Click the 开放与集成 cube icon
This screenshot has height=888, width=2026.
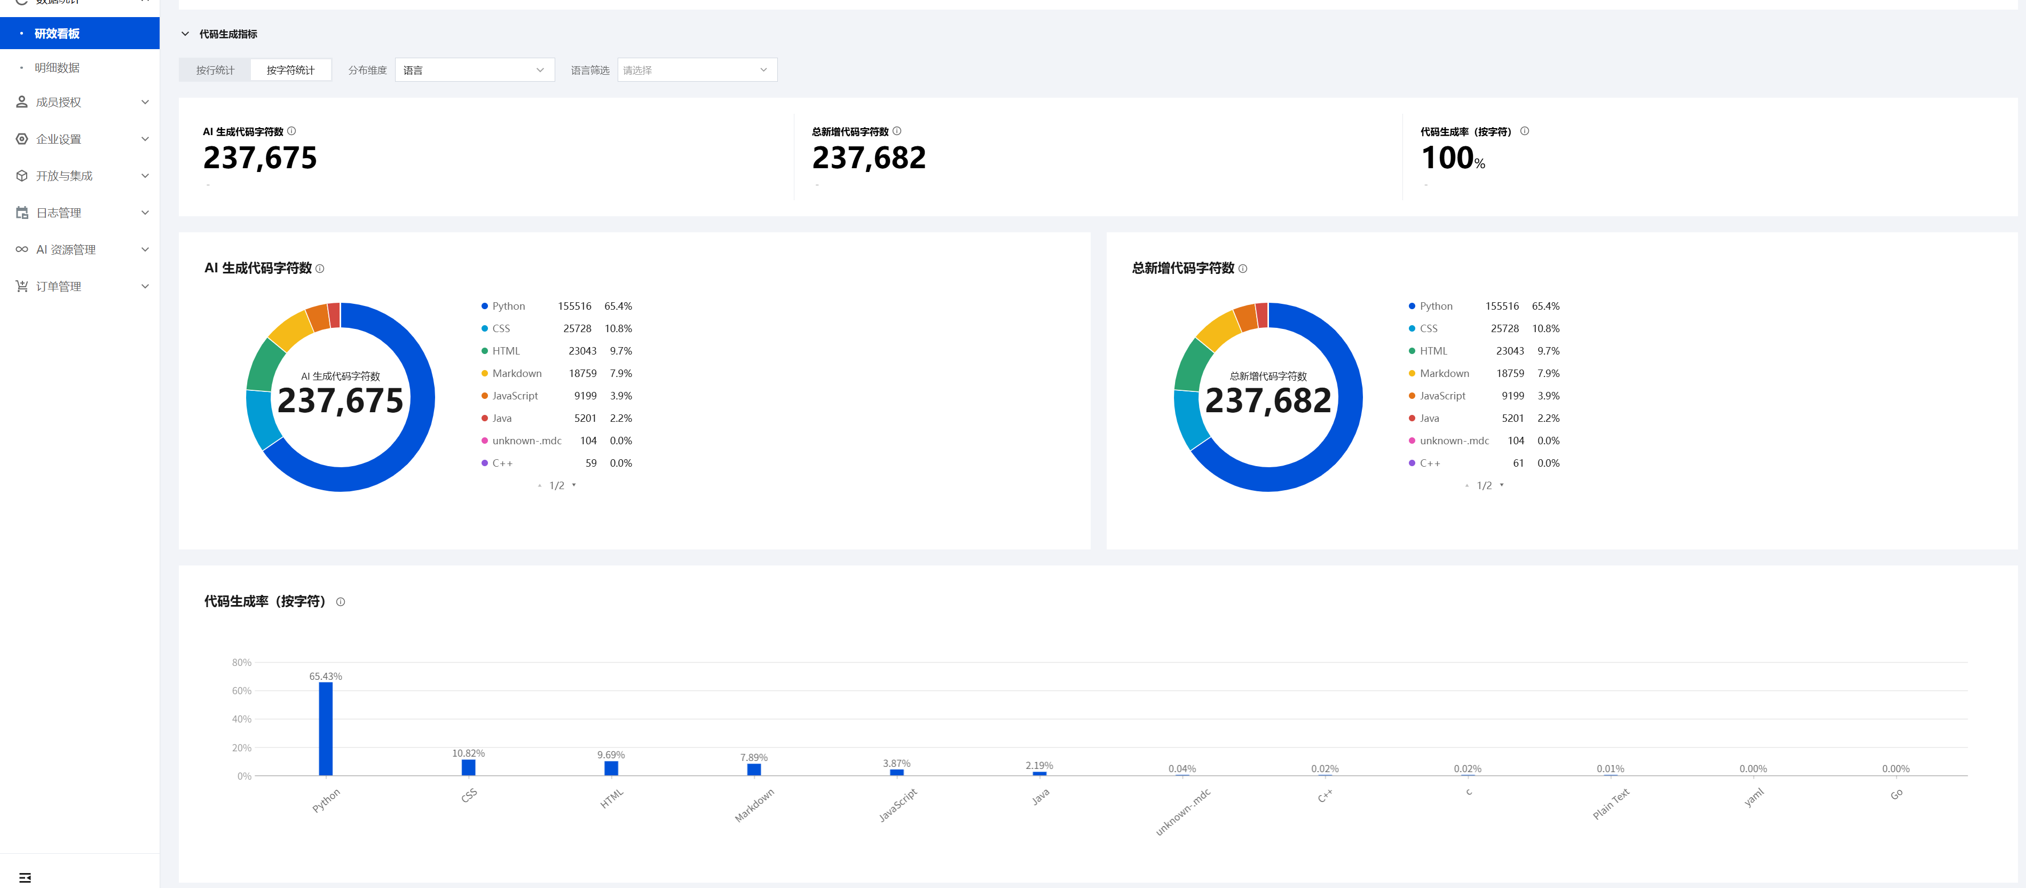22,176
